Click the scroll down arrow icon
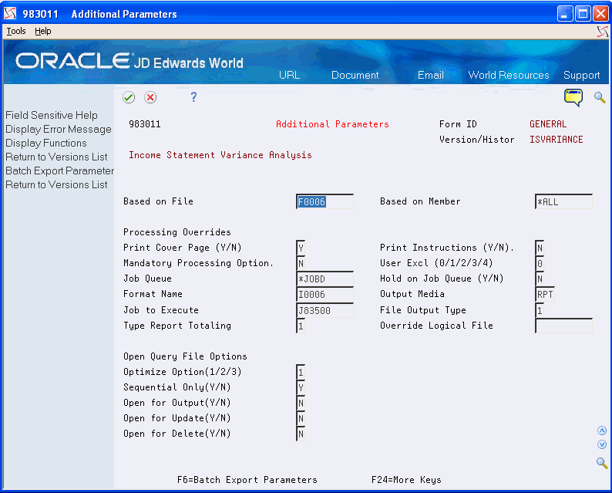 click(602, 444)
